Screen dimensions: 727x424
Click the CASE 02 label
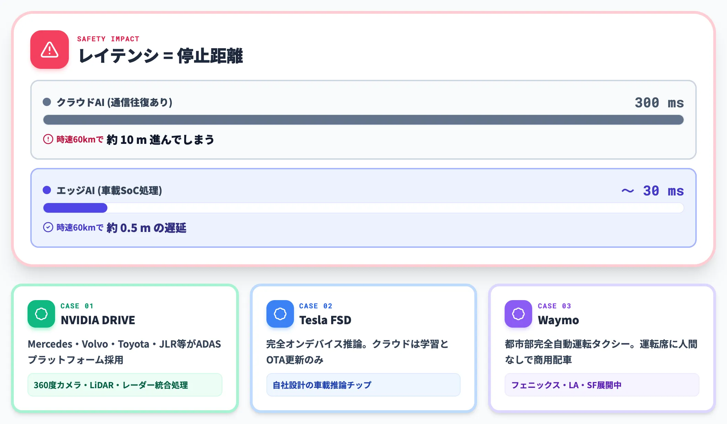[316, 306]
